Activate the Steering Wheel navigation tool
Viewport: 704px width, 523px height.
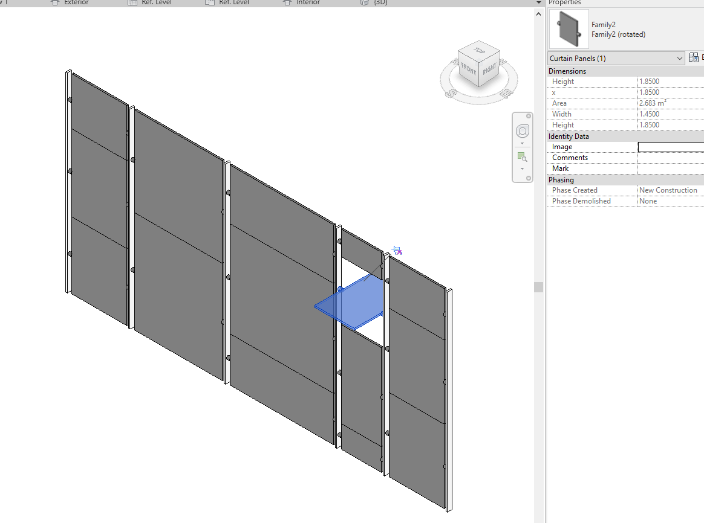coord(521,130)
